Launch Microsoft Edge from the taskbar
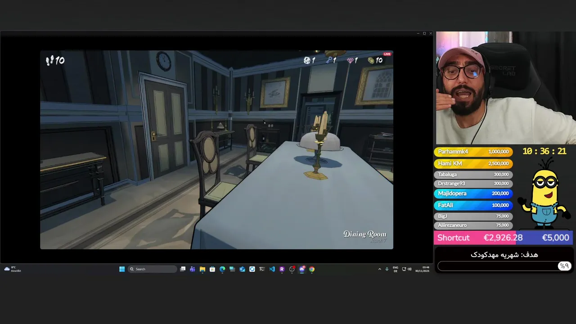 click(x=222, y=269)
